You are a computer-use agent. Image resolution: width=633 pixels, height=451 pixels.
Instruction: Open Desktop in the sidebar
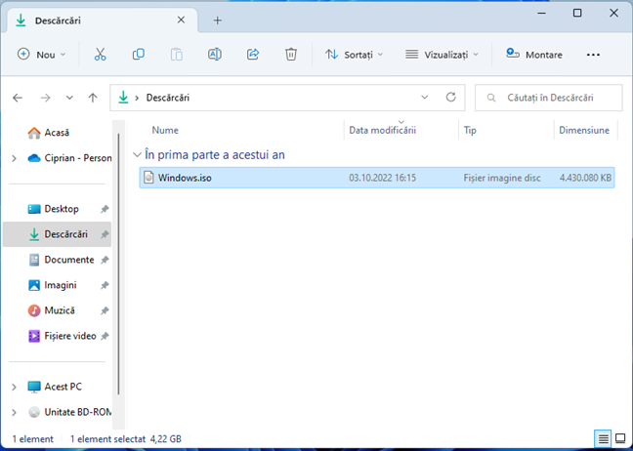53,209
